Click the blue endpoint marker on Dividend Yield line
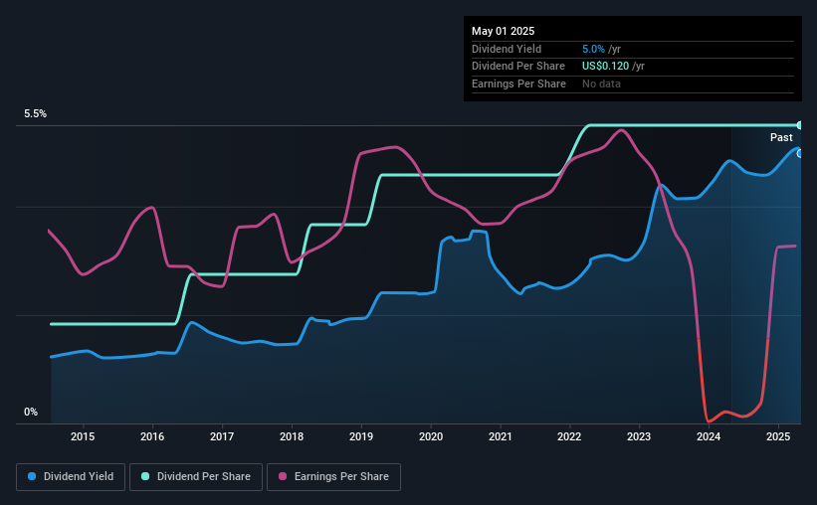 [800, 153]
